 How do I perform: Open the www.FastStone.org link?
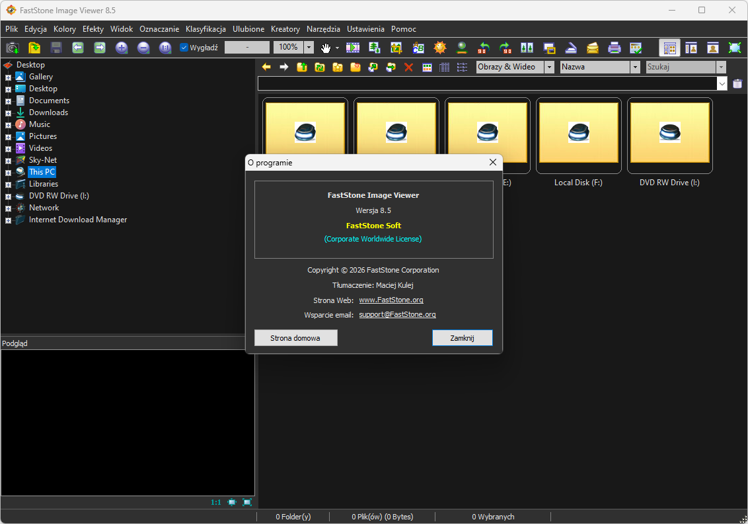click(391, 300)
